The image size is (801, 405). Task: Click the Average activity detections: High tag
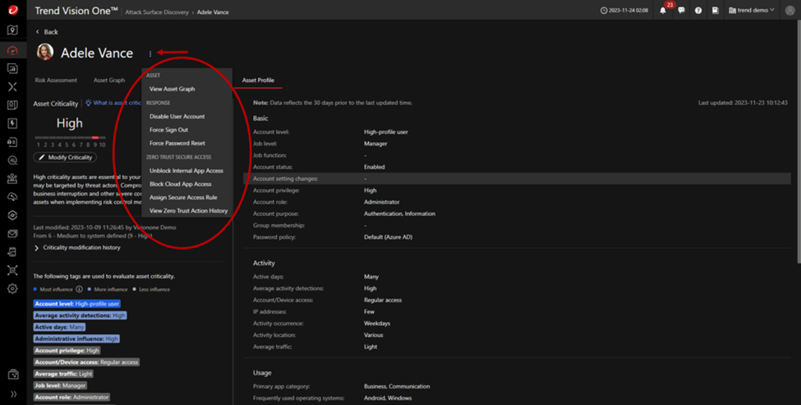coord(80,315)
